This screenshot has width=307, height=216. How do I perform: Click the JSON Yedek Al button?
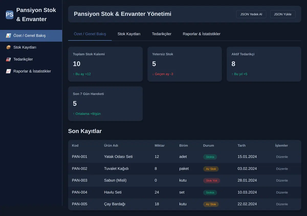(251, 14)
